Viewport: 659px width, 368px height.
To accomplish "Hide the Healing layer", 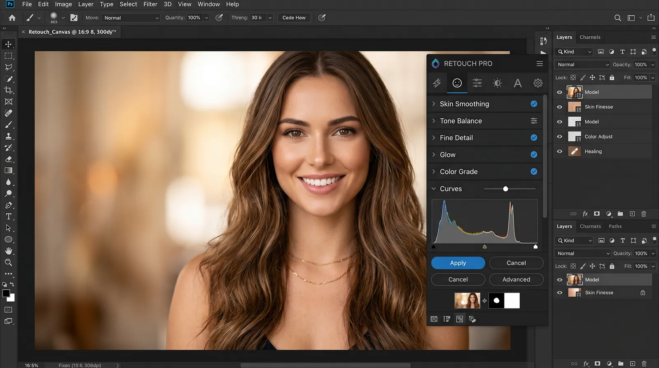I will [x=559, y=151].
